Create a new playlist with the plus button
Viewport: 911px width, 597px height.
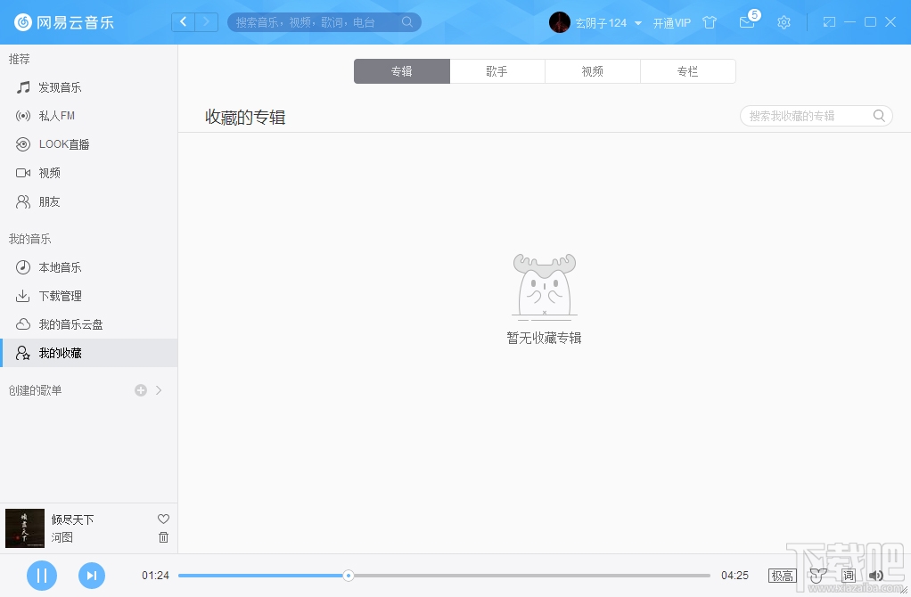point(140,389)
